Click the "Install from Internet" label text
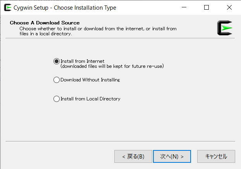 pyautogui.click(x=83, y=61)
